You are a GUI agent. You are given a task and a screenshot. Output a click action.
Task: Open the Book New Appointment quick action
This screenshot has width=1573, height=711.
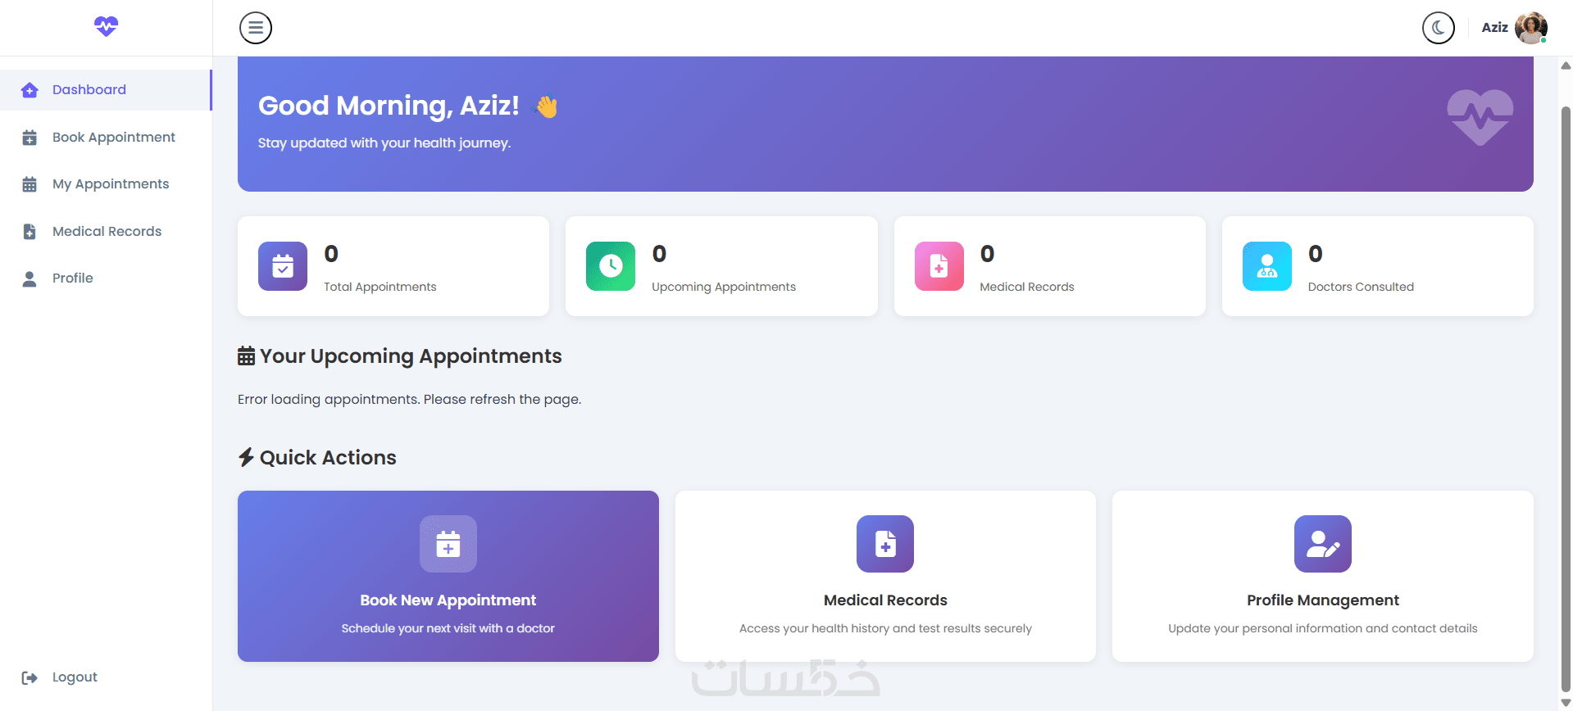(448, 576)
